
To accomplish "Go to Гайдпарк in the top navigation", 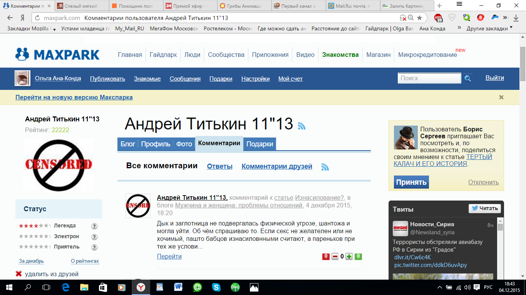I will 163,55.
